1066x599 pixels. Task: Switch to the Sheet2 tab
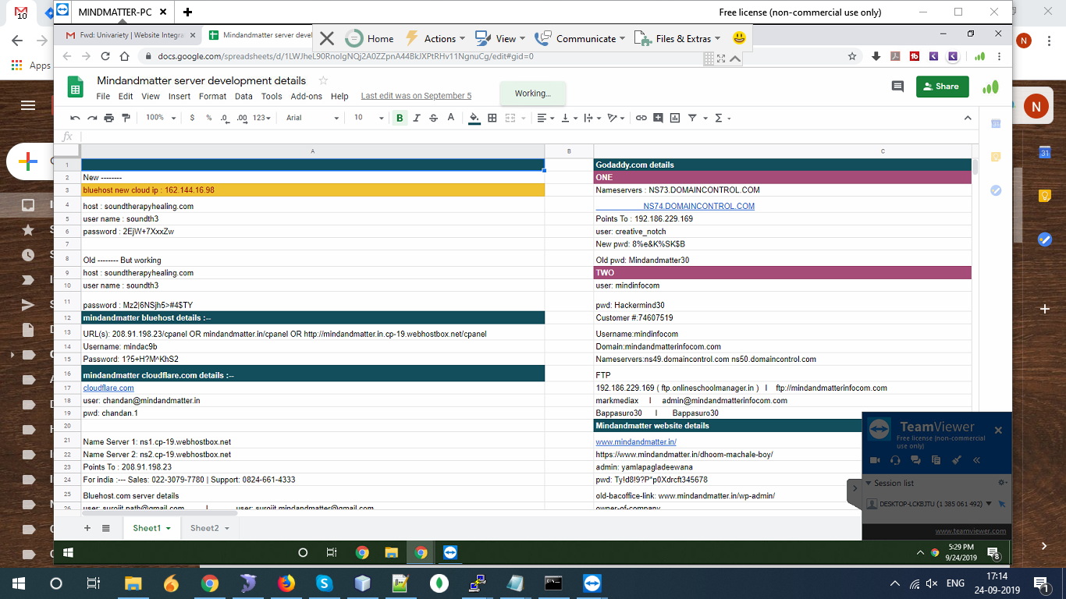209,528
